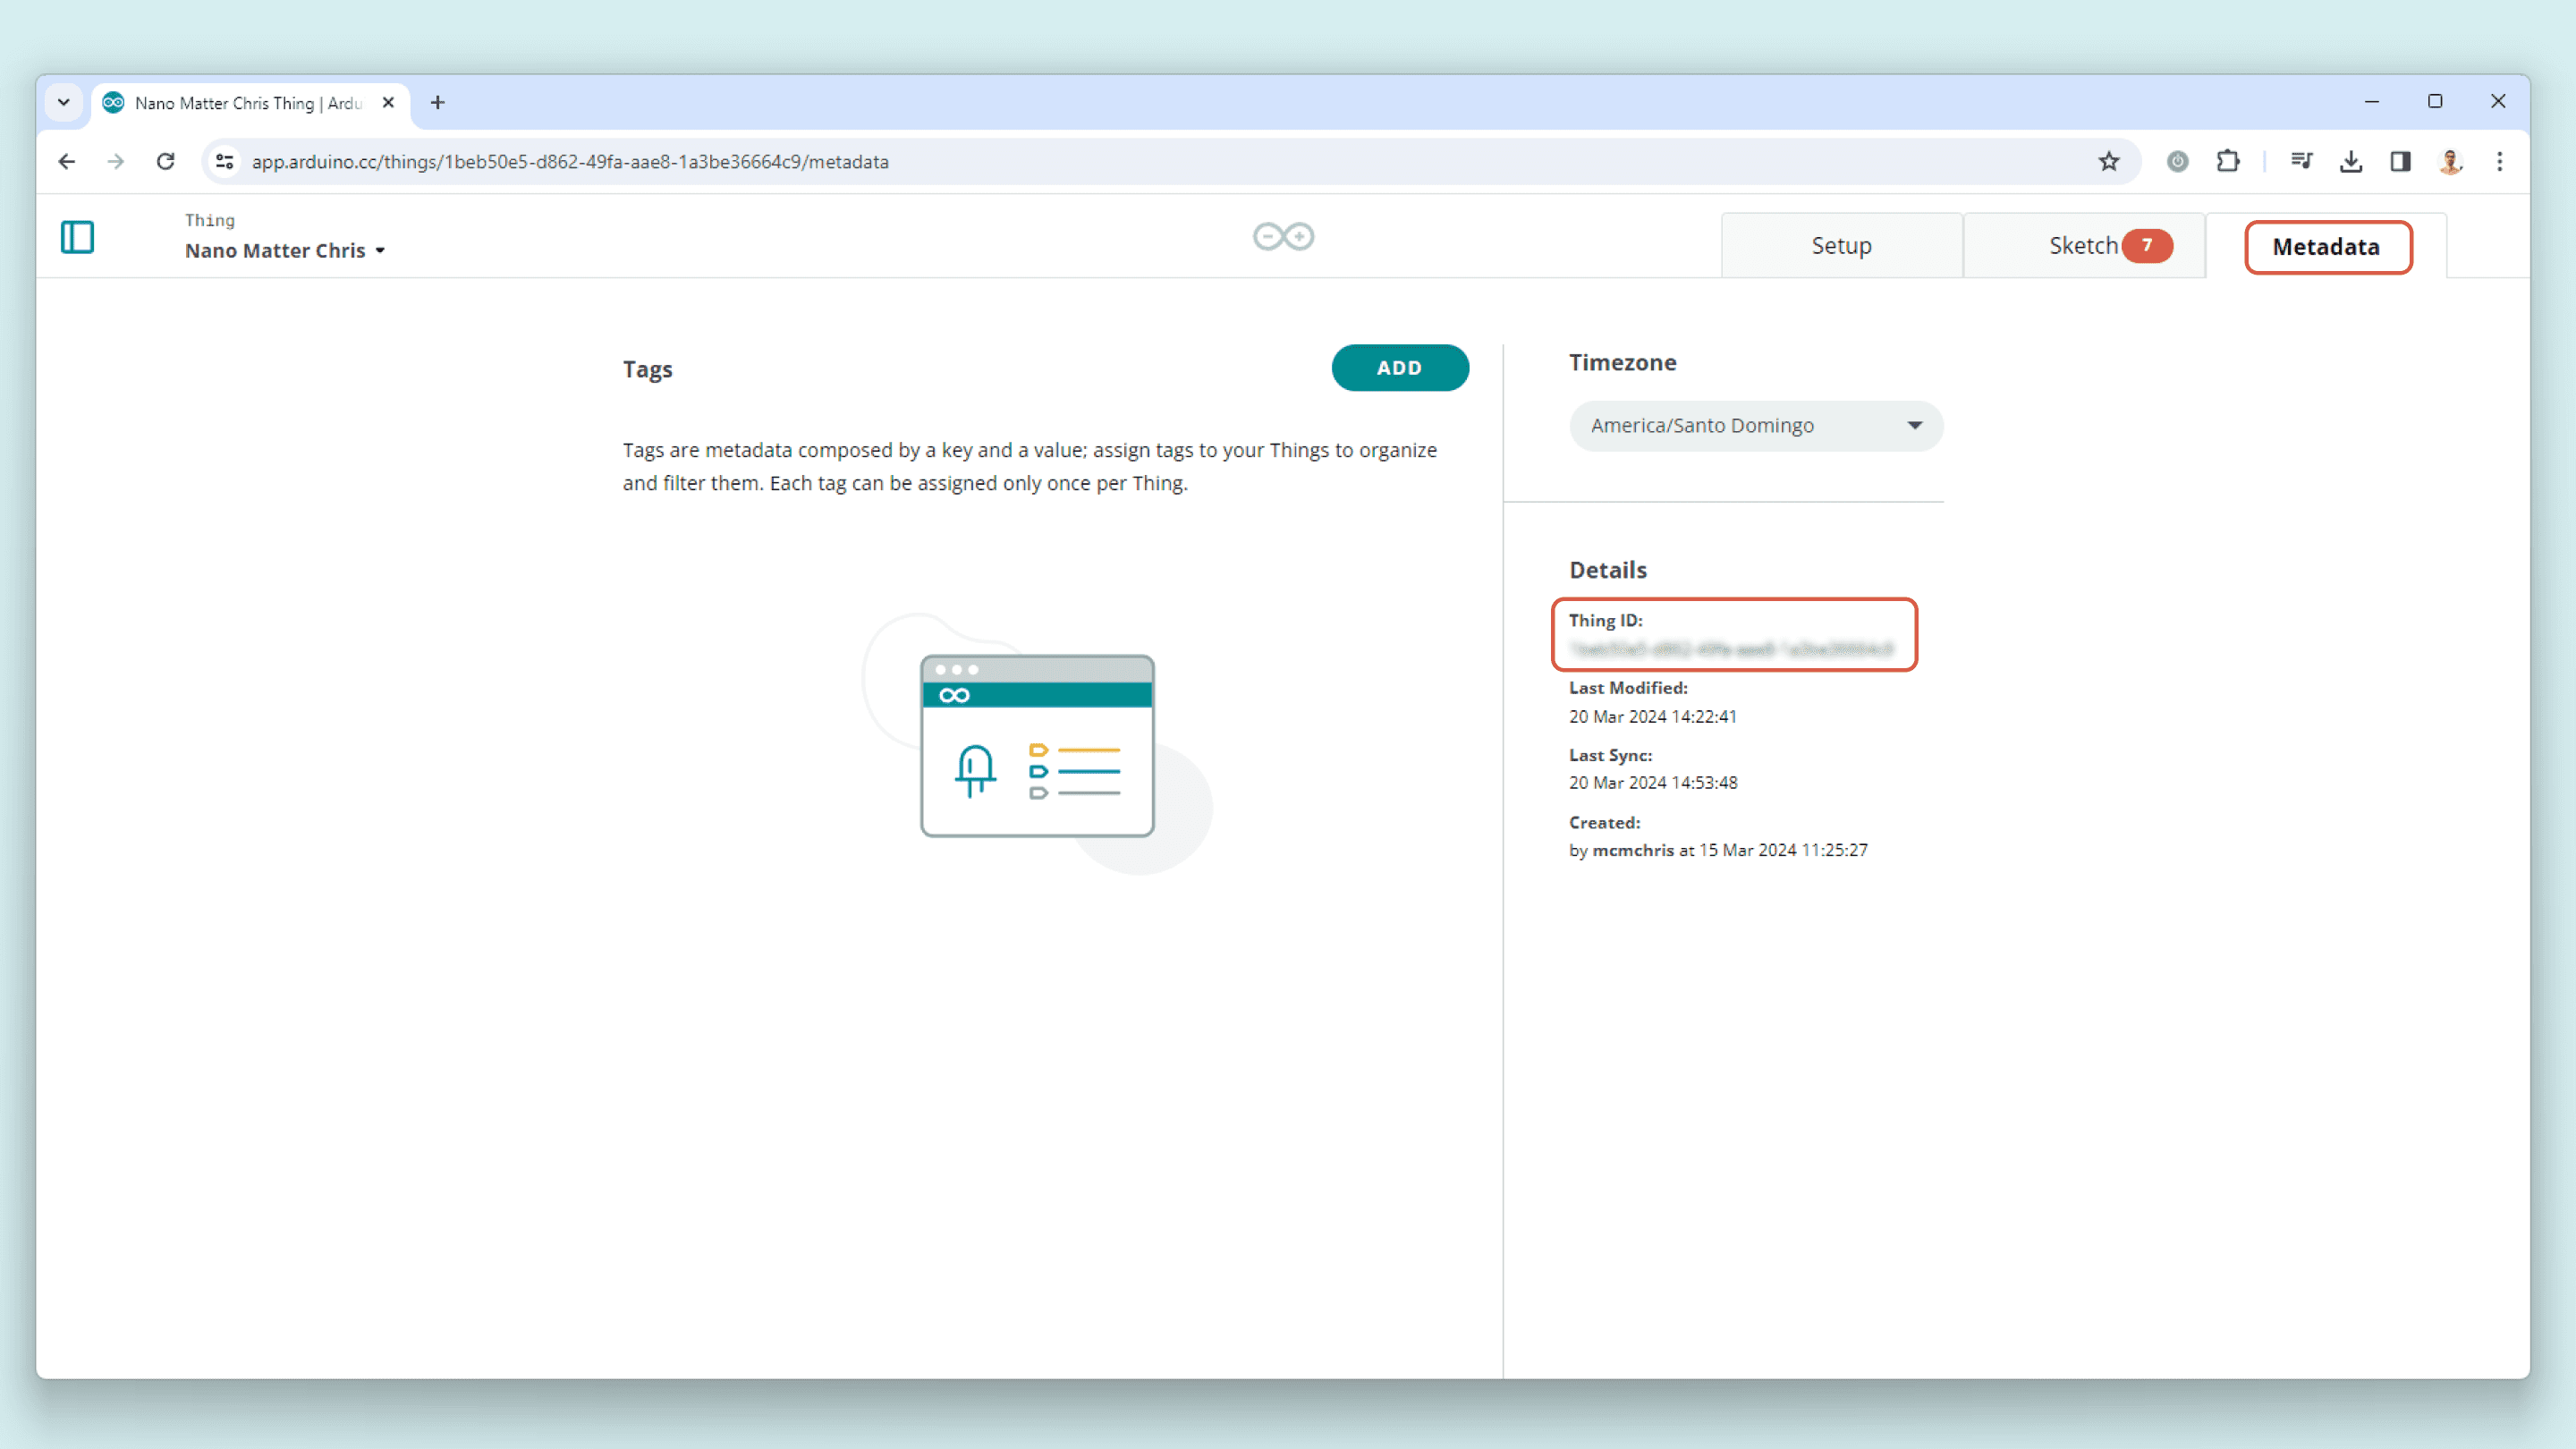
Task: Select the Metadata tab
Action: point(2326,247)
